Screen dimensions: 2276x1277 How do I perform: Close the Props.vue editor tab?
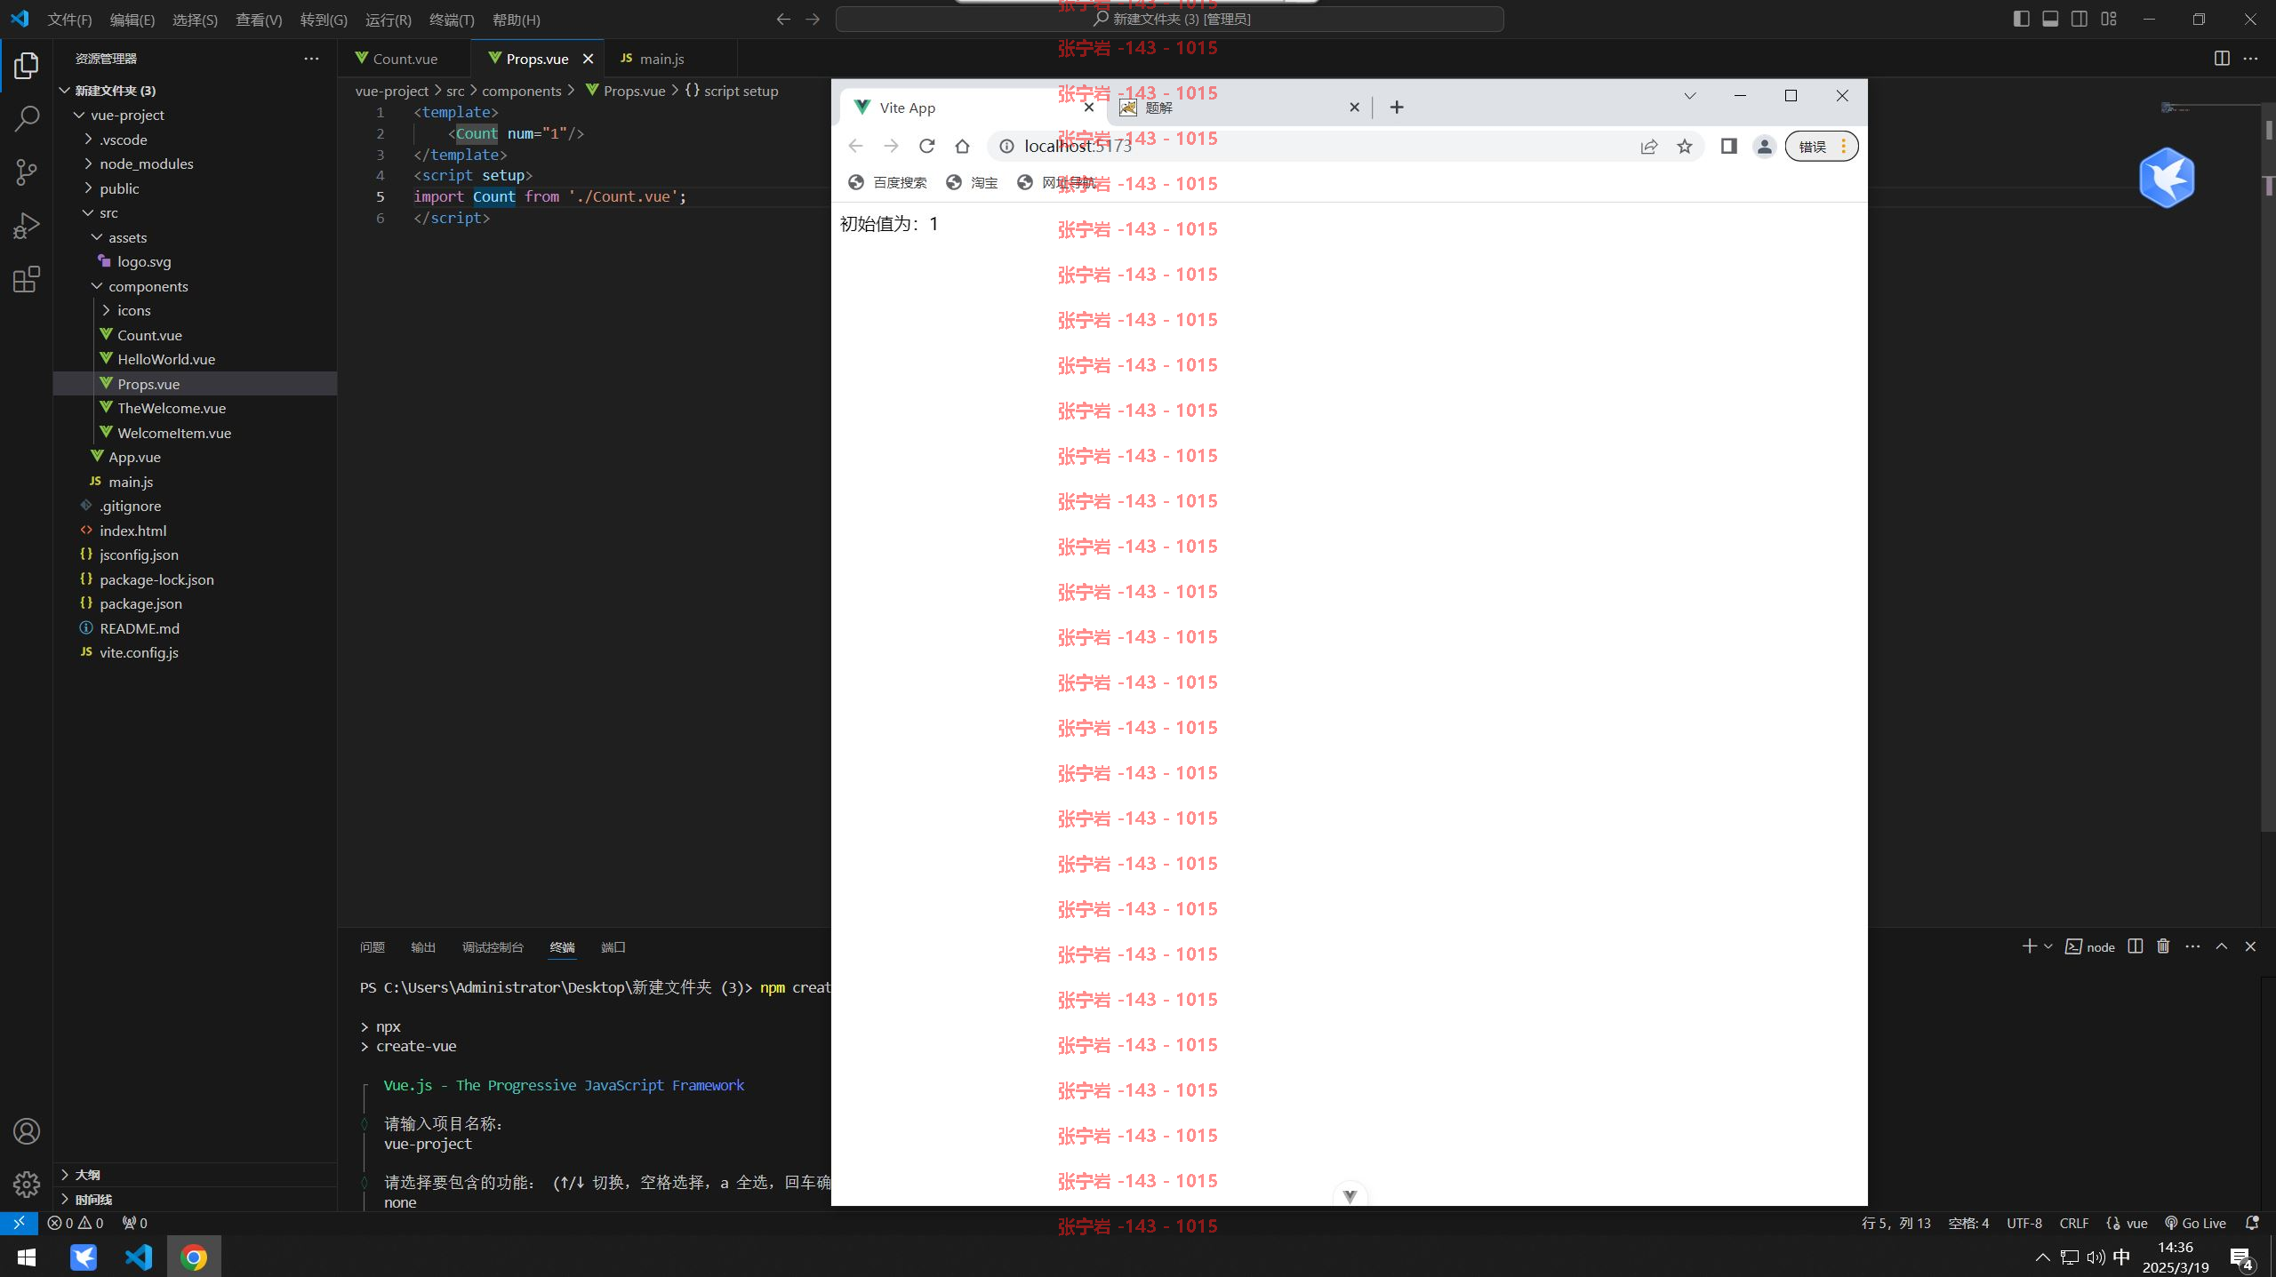click(588, 59)
